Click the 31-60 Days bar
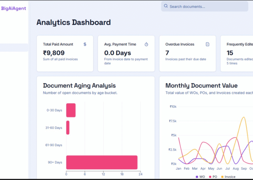 point(68,128)
